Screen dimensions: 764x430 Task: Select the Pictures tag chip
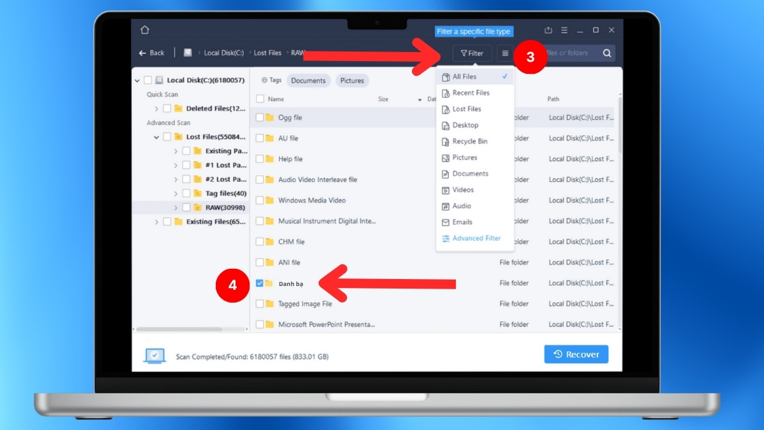tap(352, 81)
